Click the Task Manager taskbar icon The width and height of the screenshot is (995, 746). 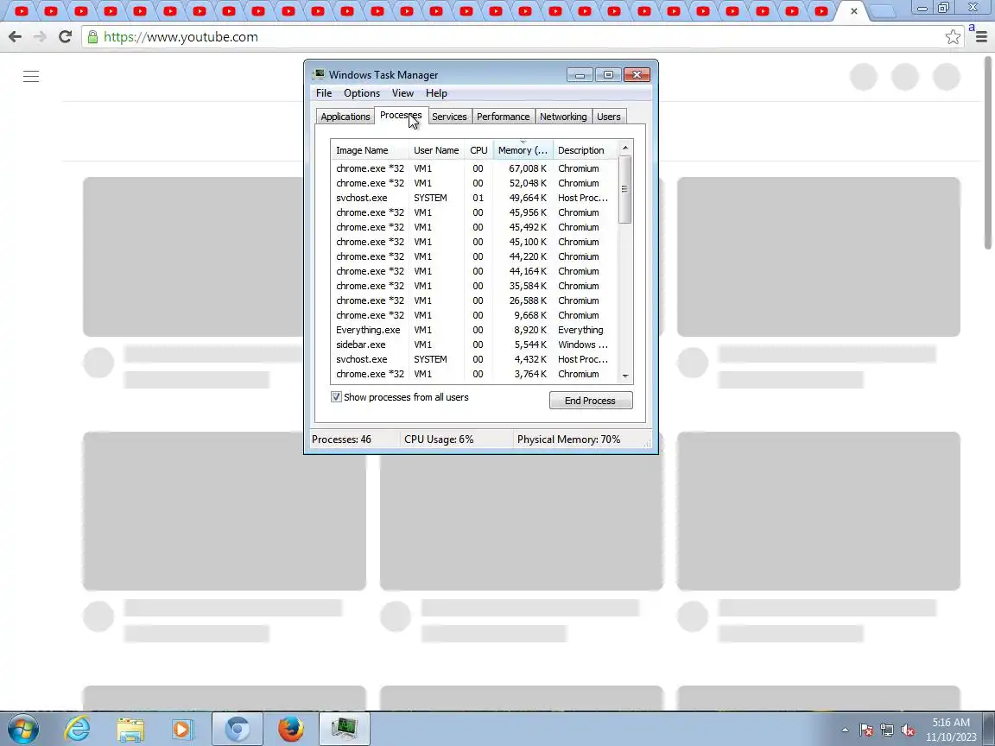pyautogui.click(x=344, y=730)
